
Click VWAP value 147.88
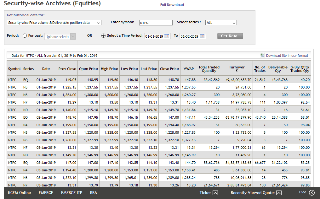click(x=190, y=80)
